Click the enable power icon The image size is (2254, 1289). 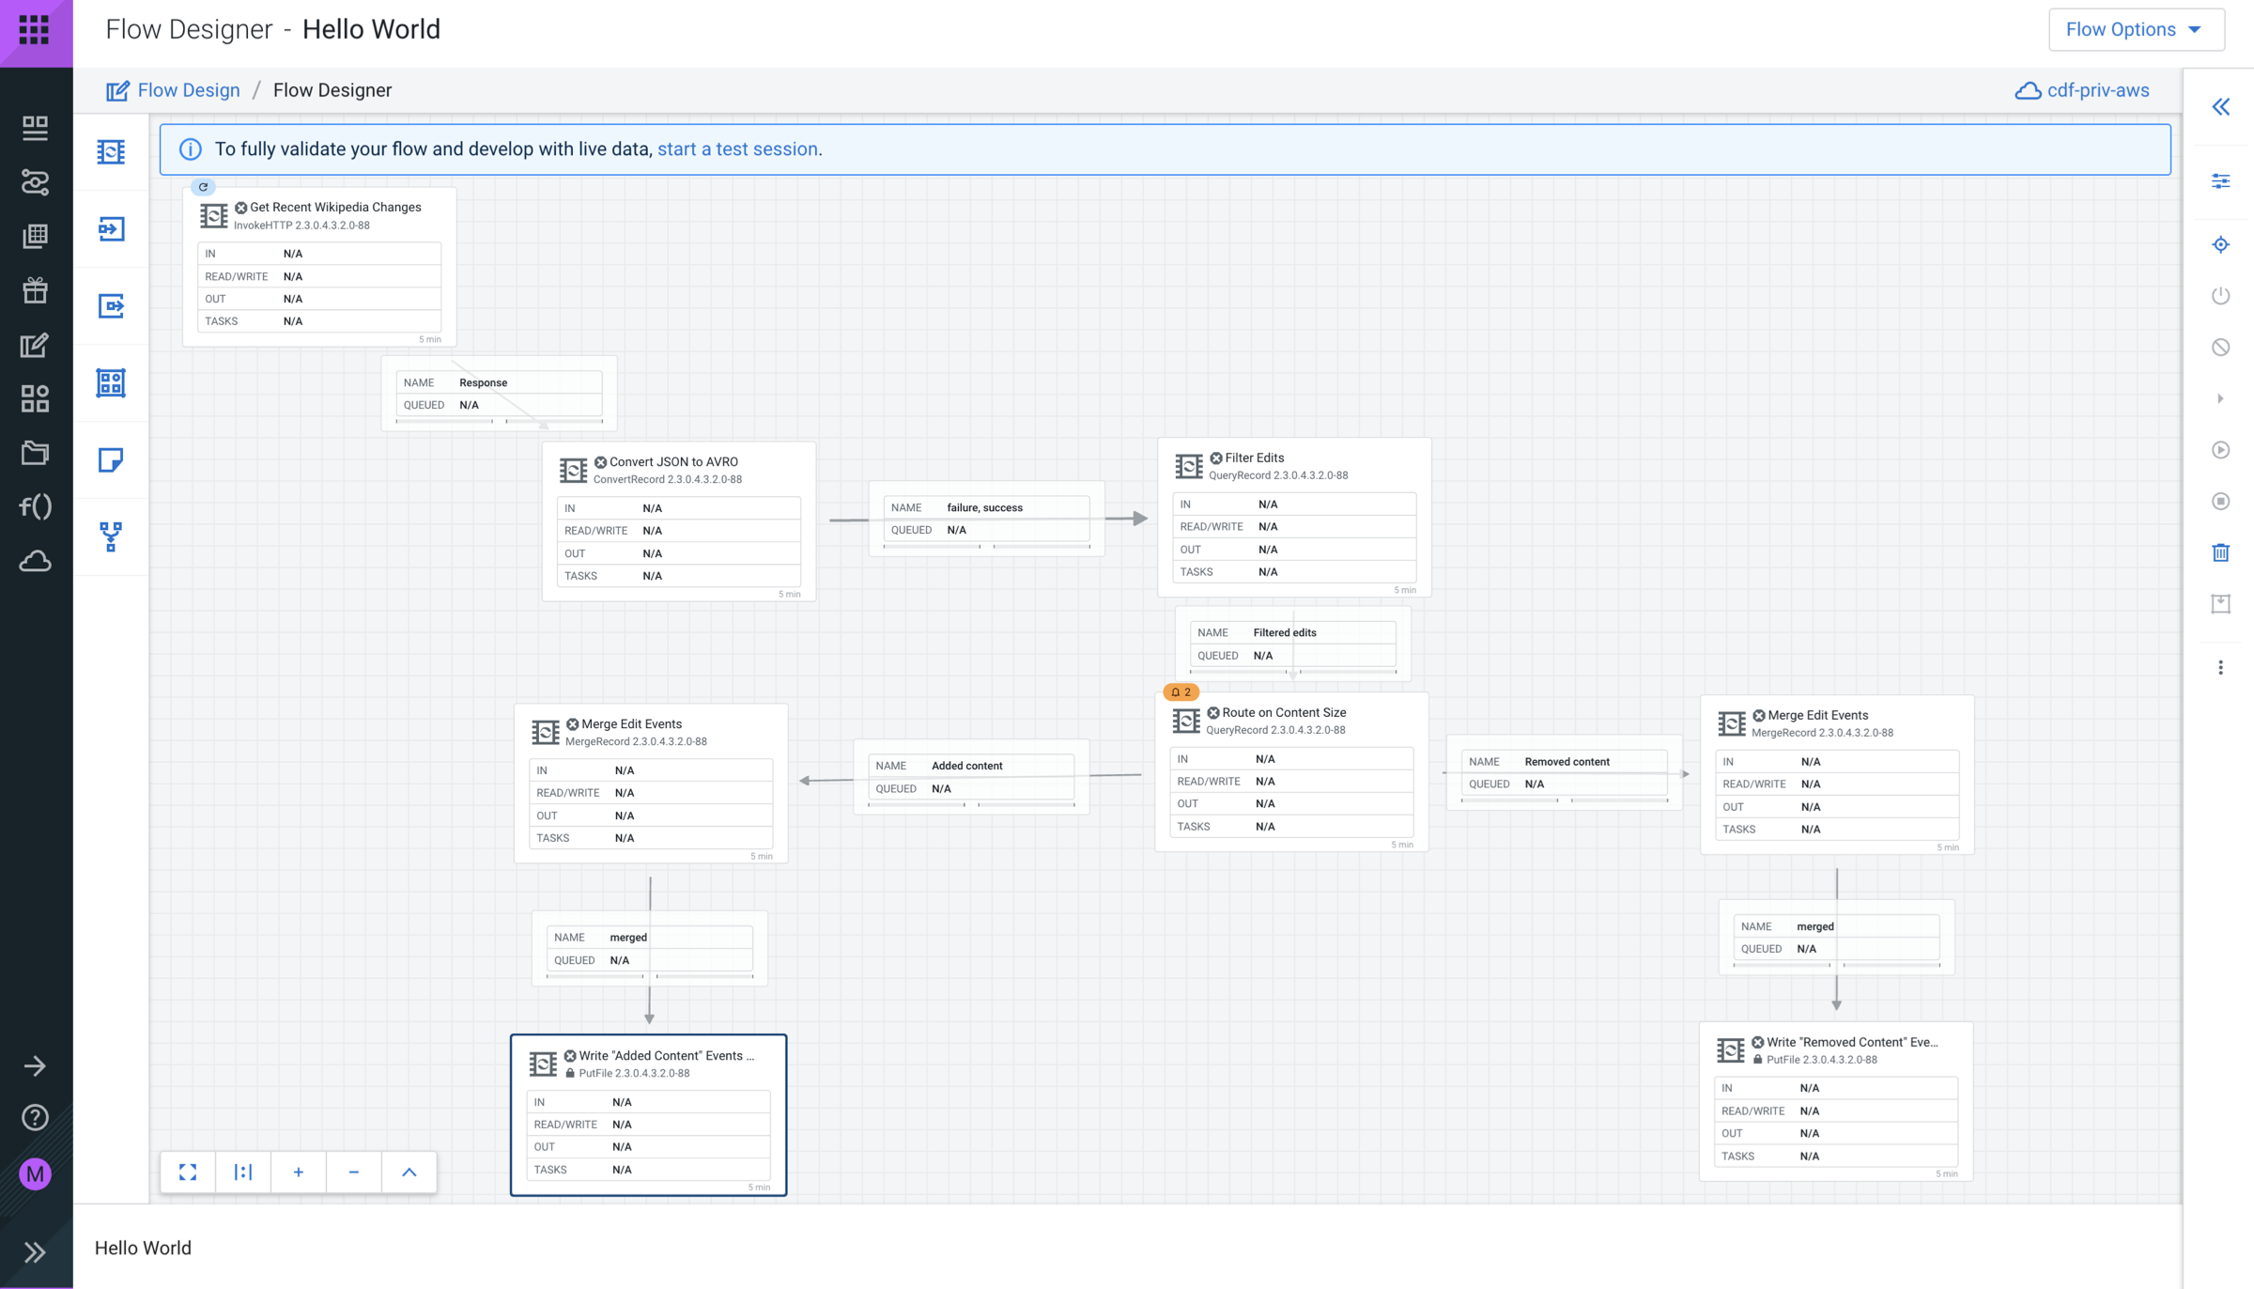click(x=2220, y=296)
